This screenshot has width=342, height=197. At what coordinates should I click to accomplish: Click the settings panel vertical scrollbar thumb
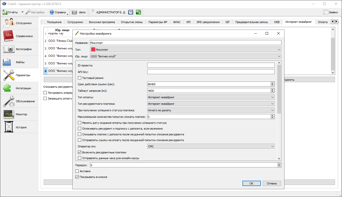[x=279, y=89]
